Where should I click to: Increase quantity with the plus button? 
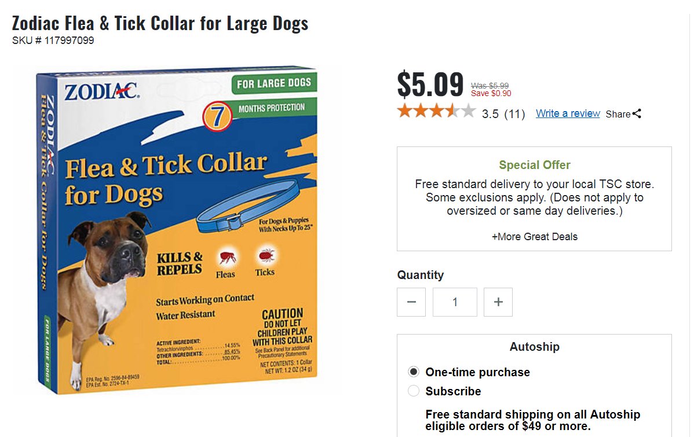point(498,302)
